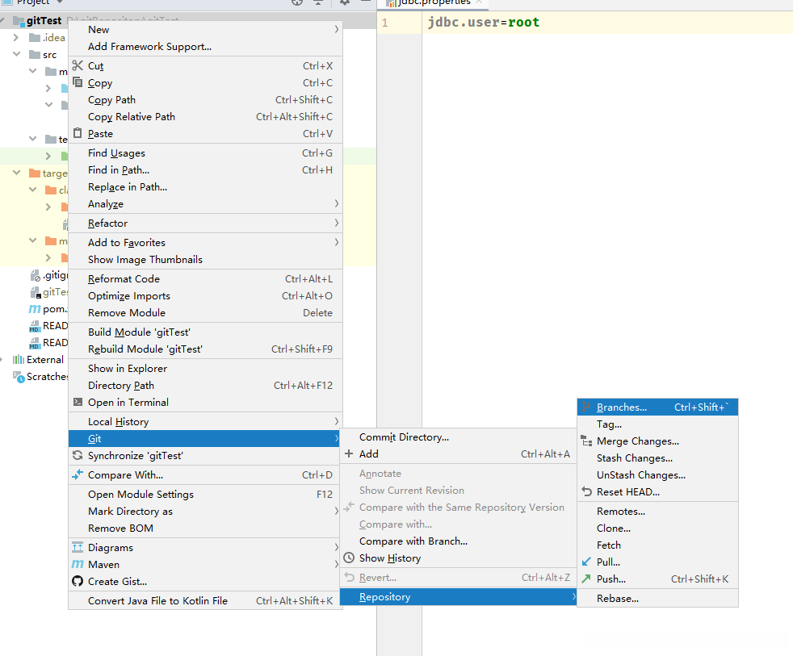This screenshot has height=656, width=793.
Task: Select Fetch menu entry
Action: click(657, 545)
